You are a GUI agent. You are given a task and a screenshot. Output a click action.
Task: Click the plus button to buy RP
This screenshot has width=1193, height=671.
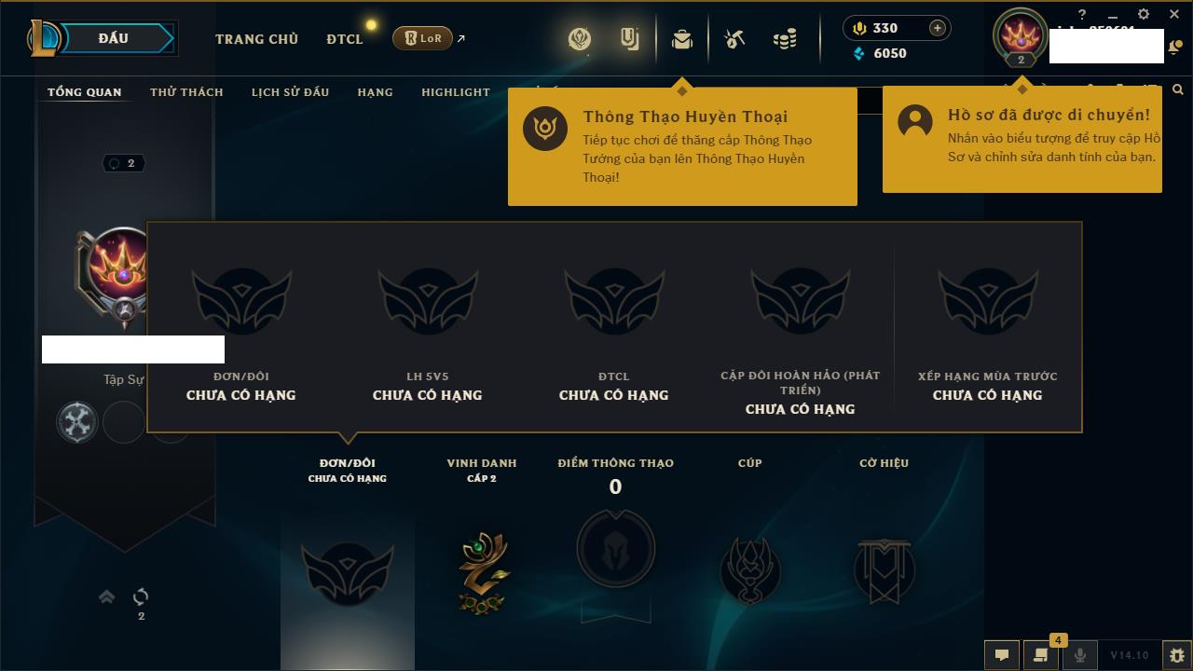point(938,28)
